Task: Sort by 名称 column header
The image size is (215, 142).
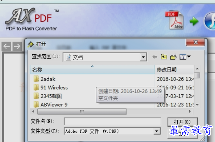Action: click(x=92, y=70)
